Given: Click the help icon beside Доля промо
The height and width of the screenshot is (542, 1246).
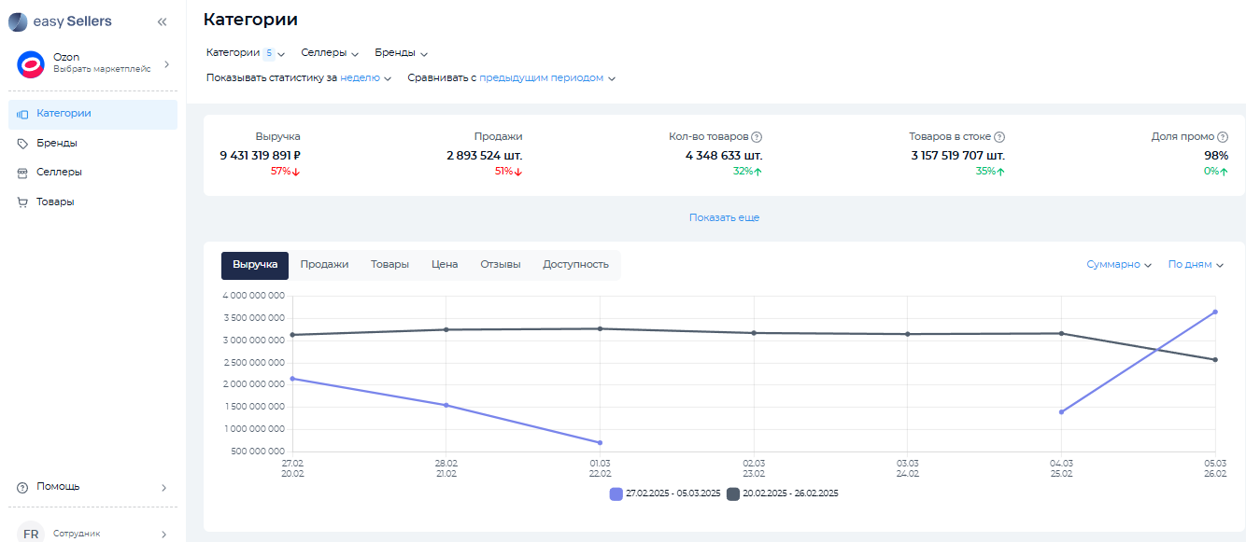Looking at the screenshot, I should click(1223, 137).
